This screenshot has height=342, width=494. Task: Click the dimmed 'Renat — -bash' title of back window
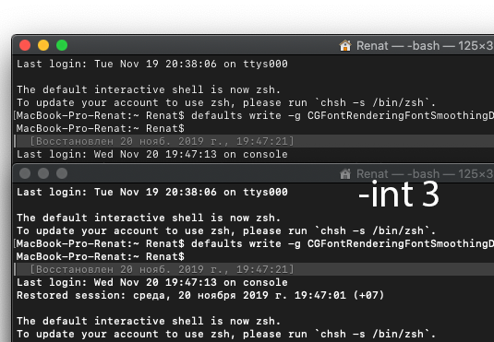pos(398,174)
